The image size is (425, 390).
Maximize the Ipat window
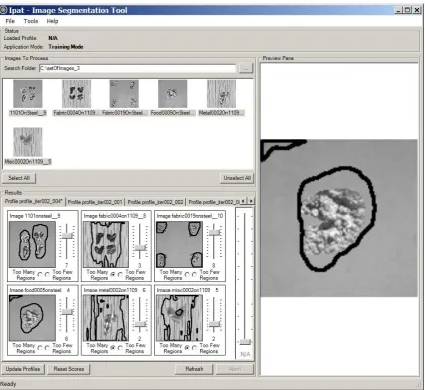pos(408,10)
